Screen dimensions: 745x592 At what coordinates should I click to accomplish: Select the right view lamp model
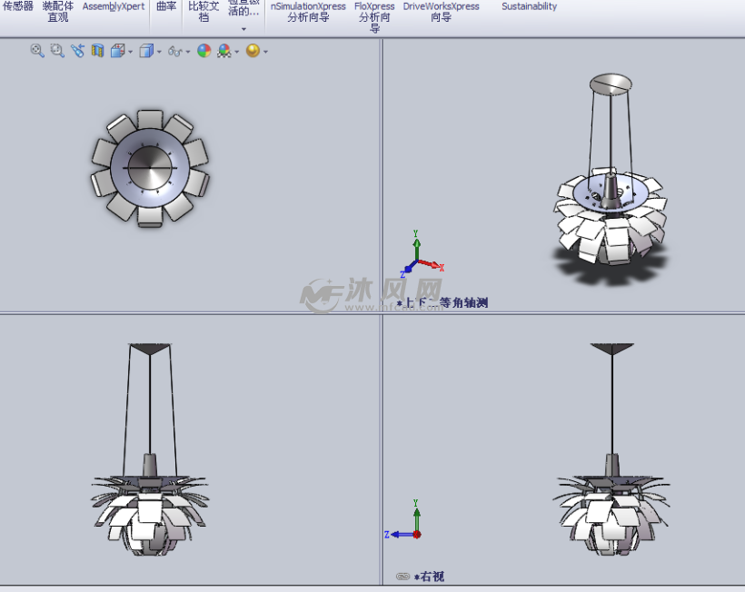coord(611,449)
